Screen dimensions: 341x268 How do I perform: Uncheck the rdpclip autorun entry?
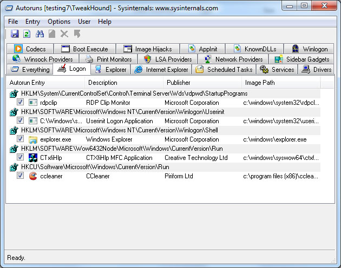point(20,102)
